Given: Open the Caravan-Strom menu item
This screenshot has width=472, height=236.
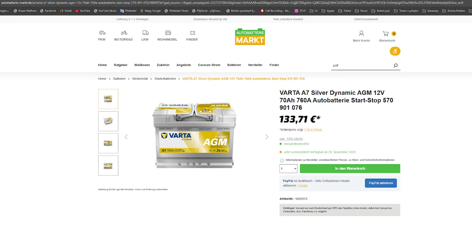Looking at the screenshot, I should [x=209, y=65].
